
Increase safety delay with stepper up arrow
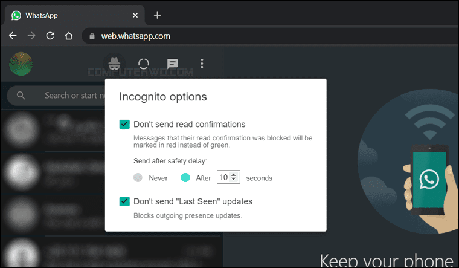tap(233, 175)
